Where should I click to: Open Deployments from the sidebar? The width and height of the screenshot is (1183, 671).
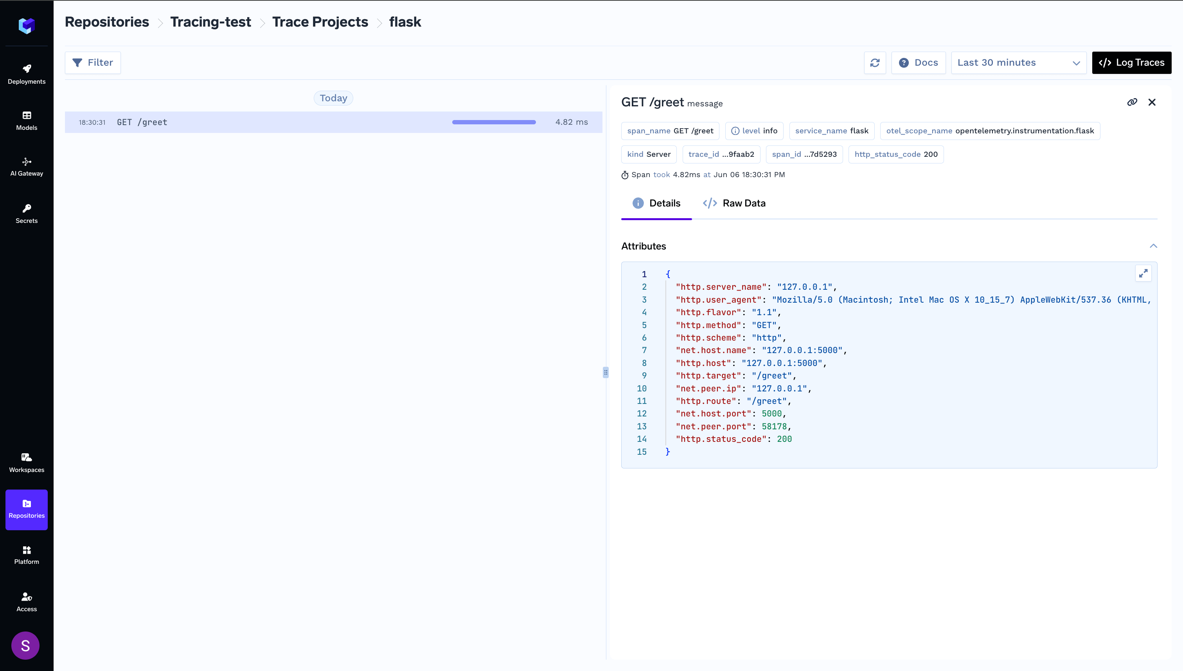pyautogui.click(x=26, y=74)
